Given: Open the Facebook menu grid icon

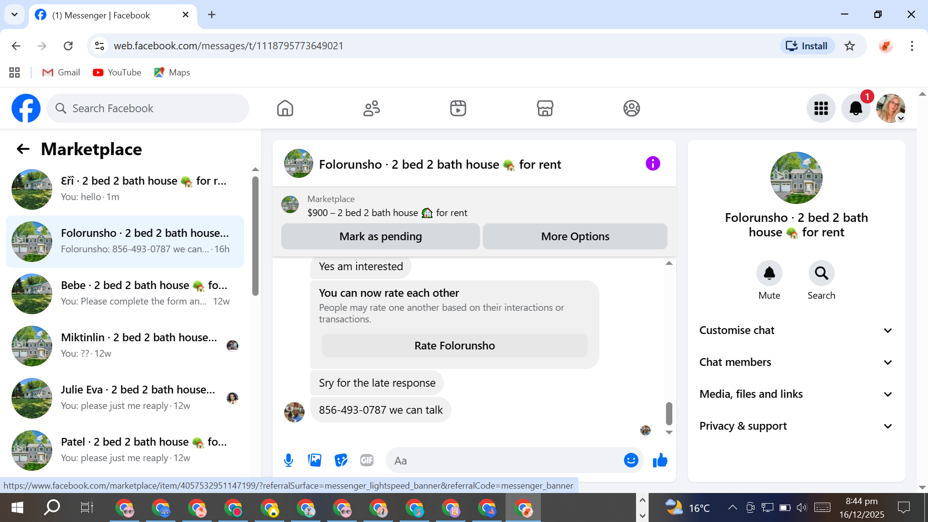Looking at the screenshot, I should tap(821, 108).
